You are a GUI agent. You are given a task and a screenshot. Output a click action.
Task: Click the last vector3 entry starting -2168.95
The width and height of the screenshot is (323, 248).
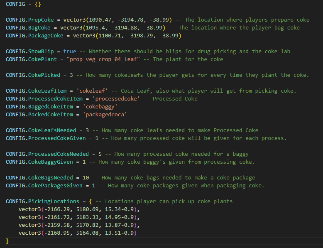tap(77, 233)
